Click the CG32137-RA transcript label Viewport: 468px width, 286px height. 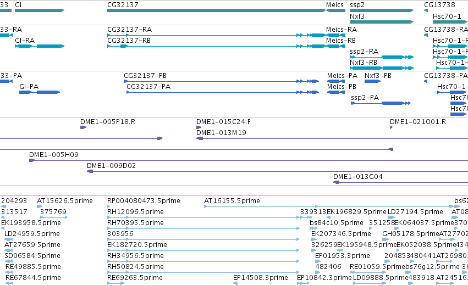(x=130, y=30)
